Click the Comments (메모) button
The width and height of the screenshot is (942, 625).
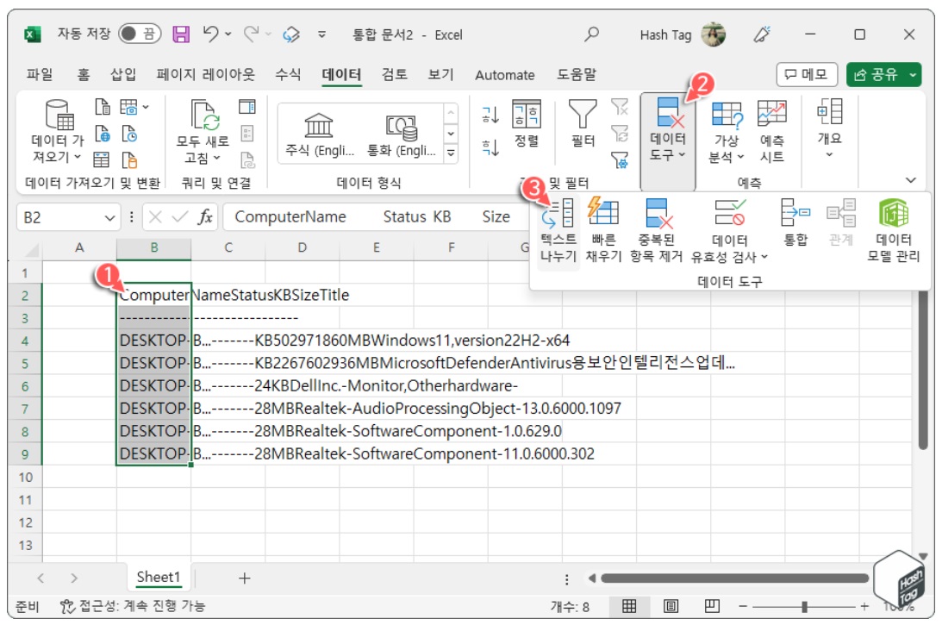coord(806,74)
